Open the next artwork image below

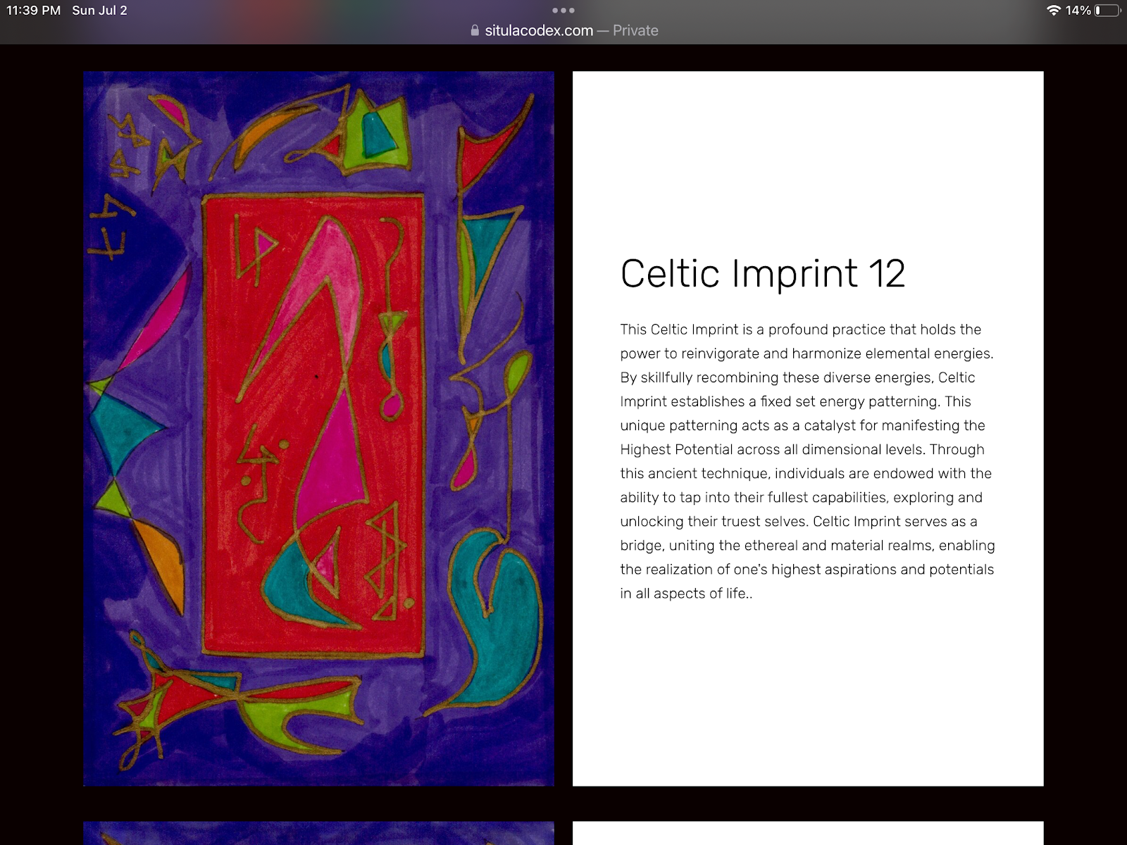318,833
